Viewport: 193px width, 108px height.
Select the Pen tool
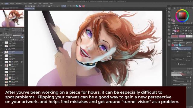[173, 31]
